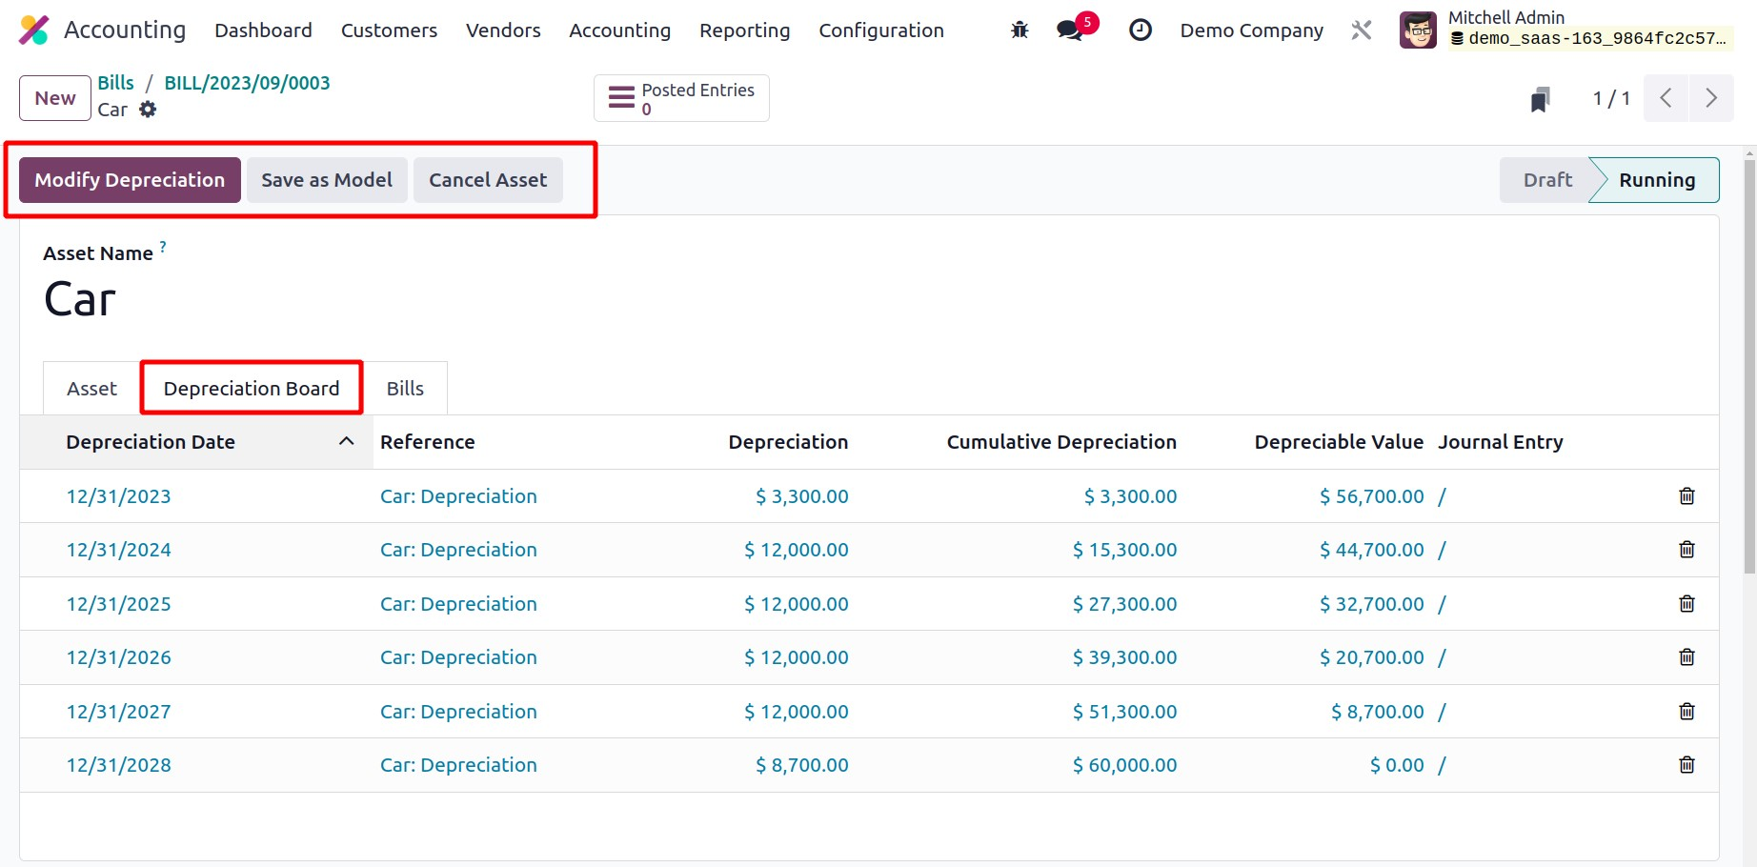
Task: Click the bookmark icon near pager
Action: coord(1540,99)
